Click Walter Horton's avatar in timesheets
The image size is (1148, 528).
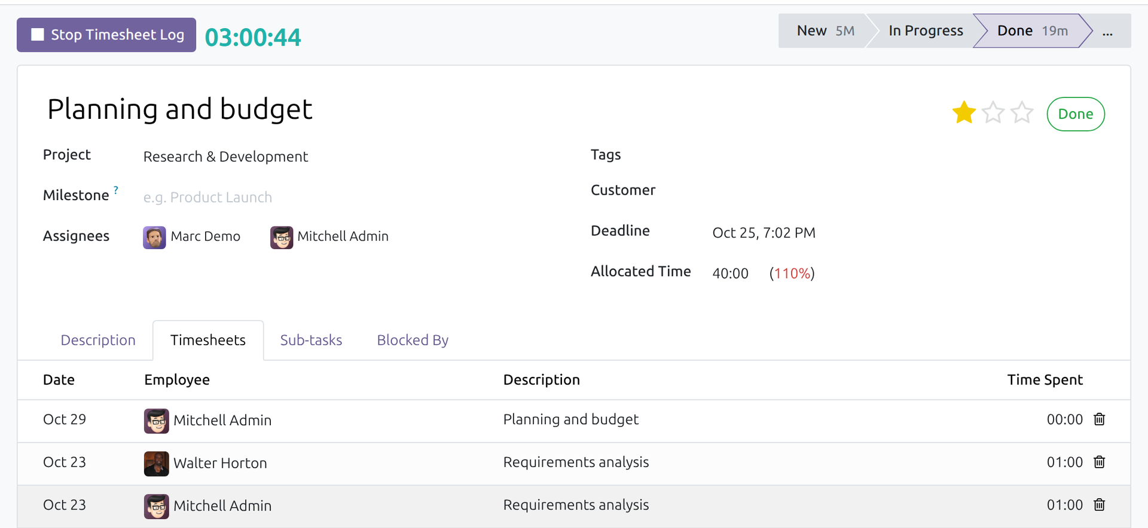coord(157,463)
